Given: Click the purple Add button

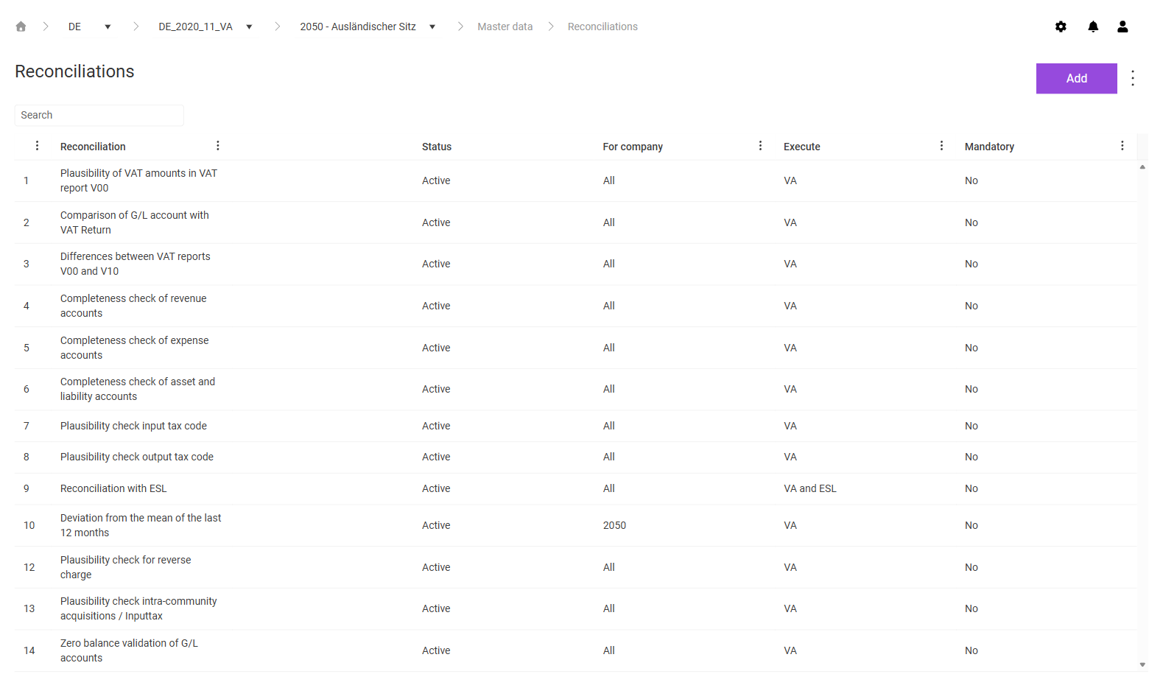Looking at the screenshot, I should 1076,78.
